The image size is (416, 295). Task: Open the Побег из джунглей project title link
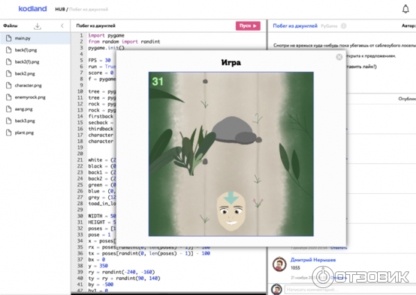pos(291,26)
